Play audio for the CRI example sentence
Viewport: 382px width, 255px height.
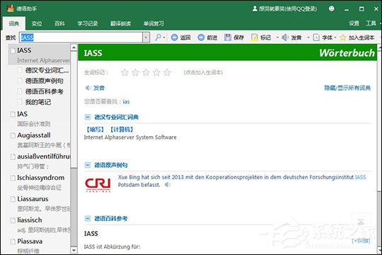pyautogui.click(x=168, y=185)
